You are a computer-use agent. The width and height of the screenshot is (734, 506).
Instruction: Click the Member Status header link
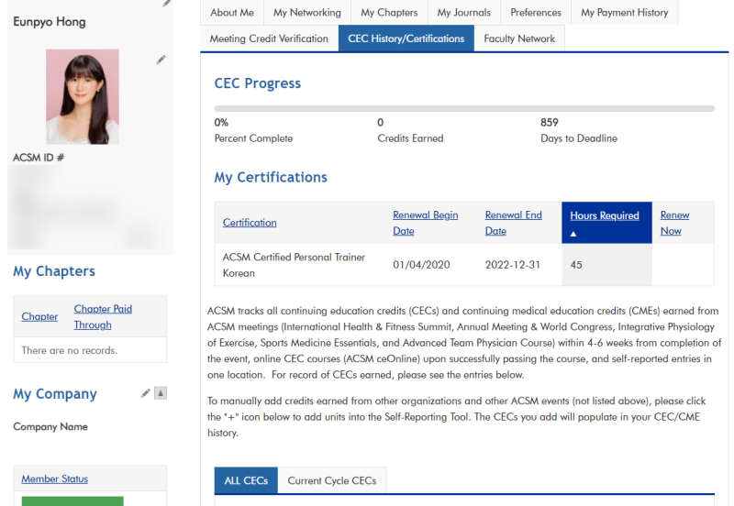coord(55,478)
